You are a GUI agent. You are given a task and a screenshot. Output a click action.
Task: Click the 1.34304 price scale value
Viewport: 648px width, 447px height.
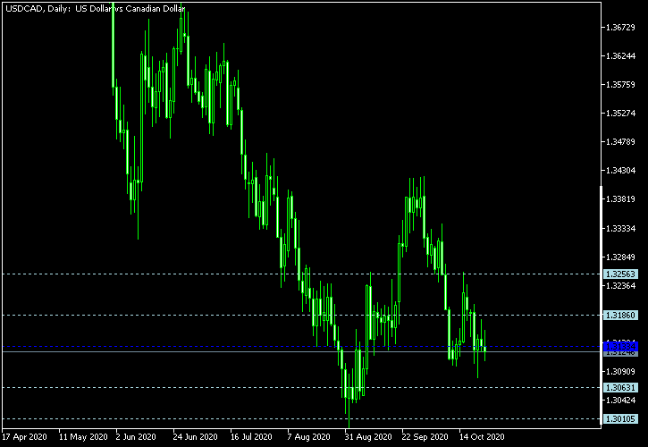coord(620,171)
